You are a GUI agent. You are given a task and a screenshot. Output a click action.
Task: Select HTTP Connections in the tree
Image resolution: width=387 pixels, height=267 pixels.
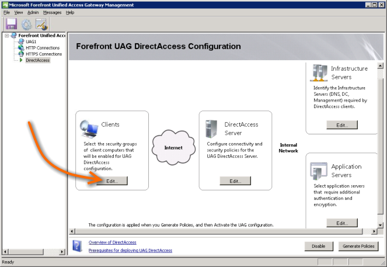[43, 48]
